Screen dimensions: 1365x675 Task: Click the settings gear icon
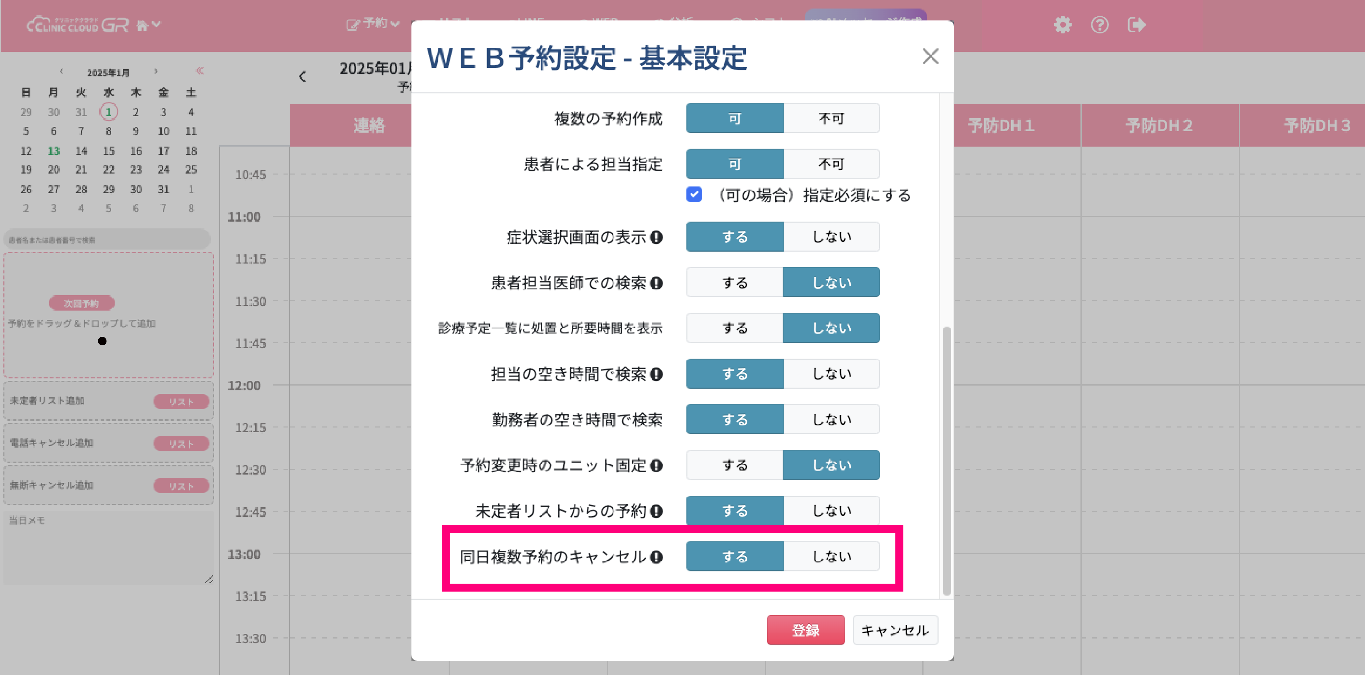point(1062,25)
